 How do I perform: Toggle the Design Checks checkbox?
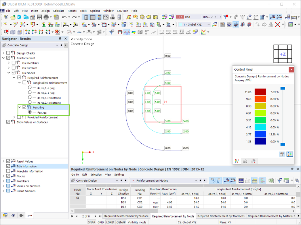[x=8, y=53]
